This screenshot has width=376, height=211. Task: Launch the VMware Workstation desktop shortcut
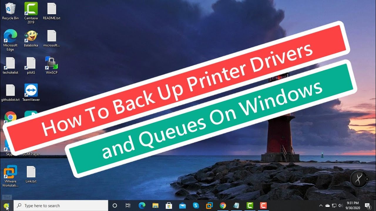click(x=10, y=176)
